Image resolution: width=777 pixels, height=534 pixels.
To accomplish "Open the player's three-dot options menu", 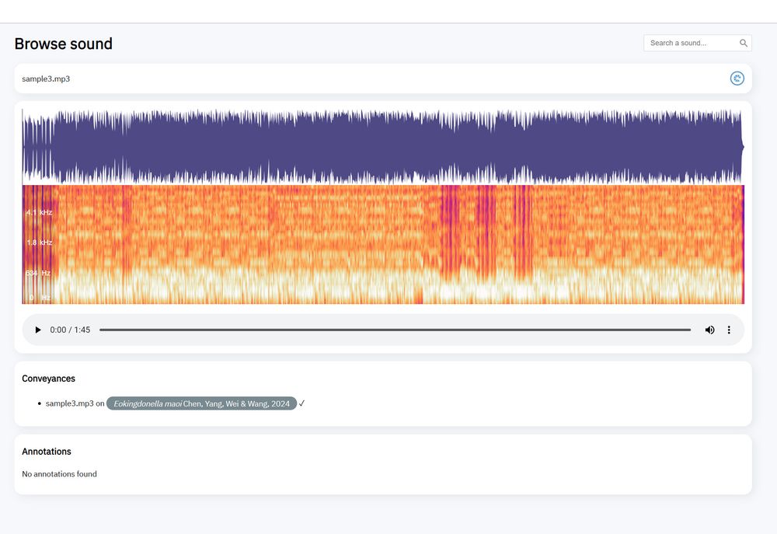I will pos(729,330).
